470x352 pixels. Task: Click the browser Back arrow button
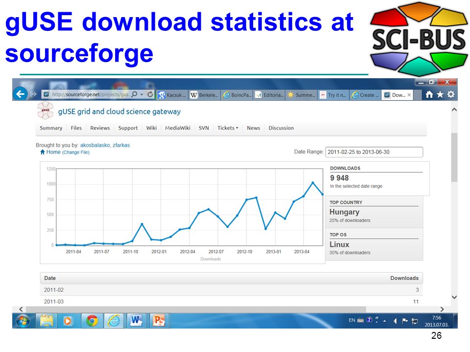tap(20, 94)
